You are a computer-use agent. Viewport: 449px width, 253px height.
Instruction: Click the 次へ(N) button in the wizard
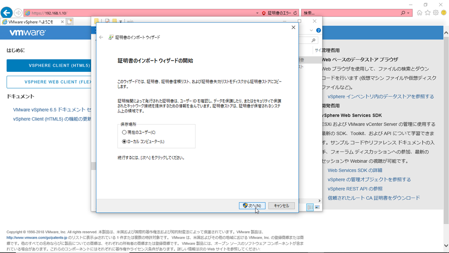click(252, 205)
